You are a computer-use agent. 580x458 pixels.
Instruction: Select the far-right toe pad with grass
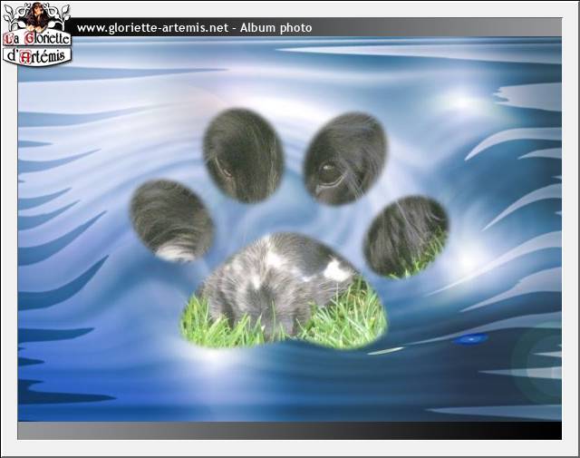click(405, 236)
